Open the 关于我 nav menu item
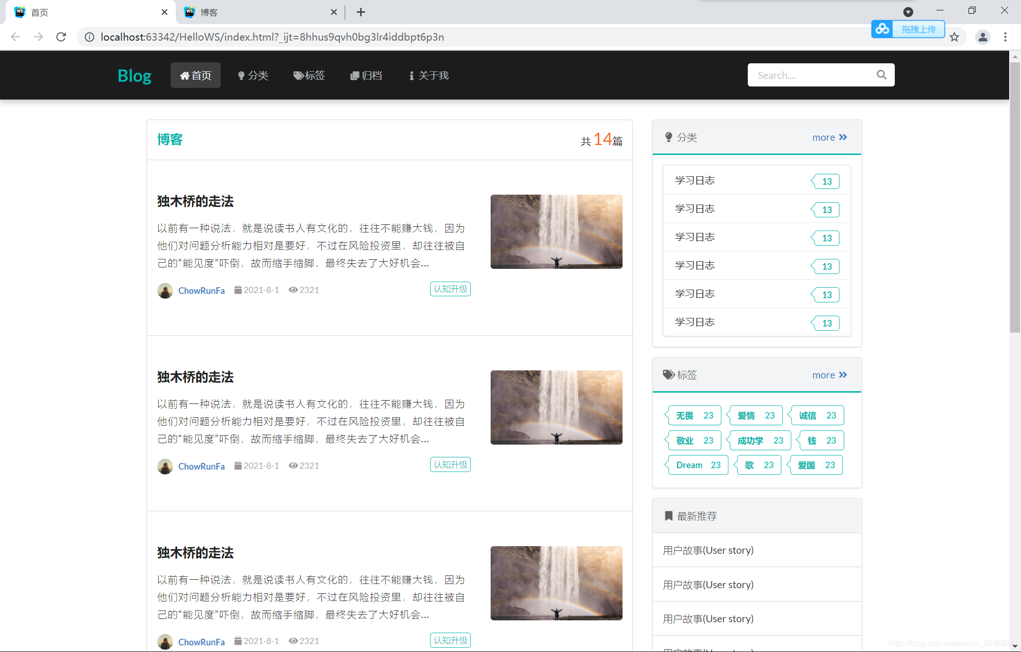Screen dimensions: 1021x652 (429, 75)
